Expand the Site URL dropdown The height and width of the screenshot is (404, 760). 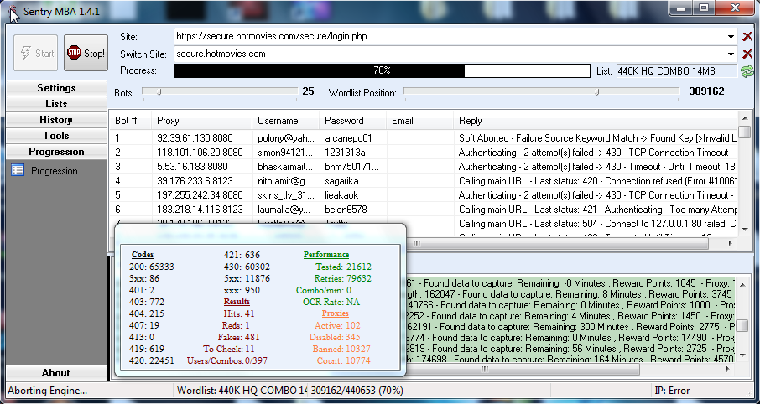[732, 37]
